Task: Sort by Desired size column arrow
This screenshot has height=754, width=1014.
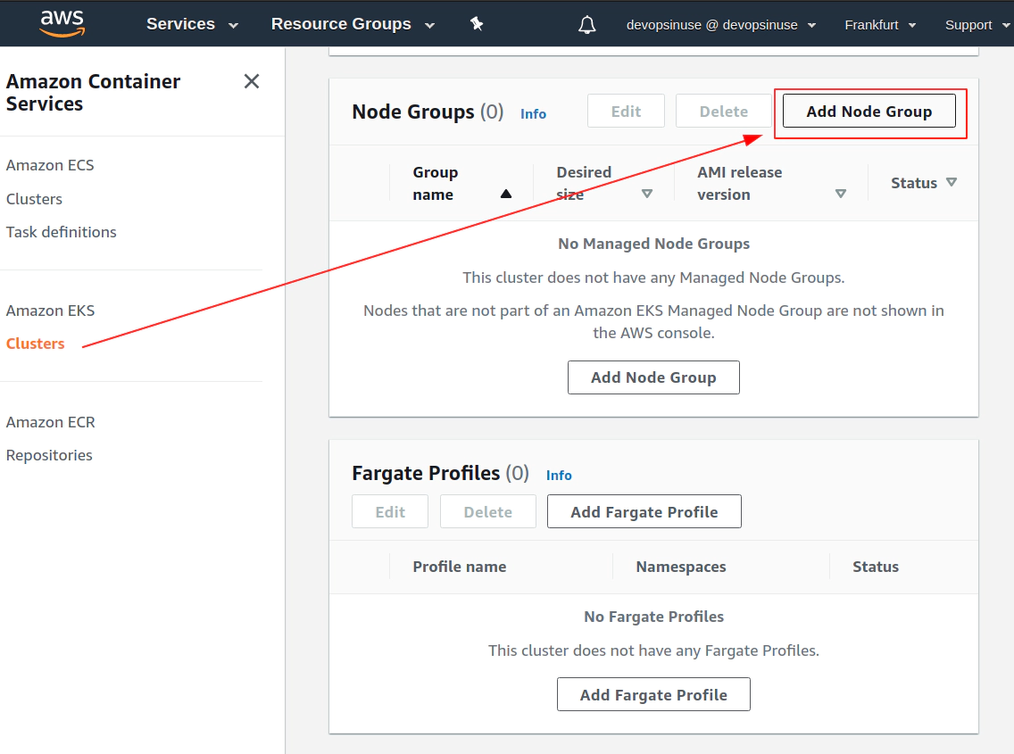Action: (646, 194)
